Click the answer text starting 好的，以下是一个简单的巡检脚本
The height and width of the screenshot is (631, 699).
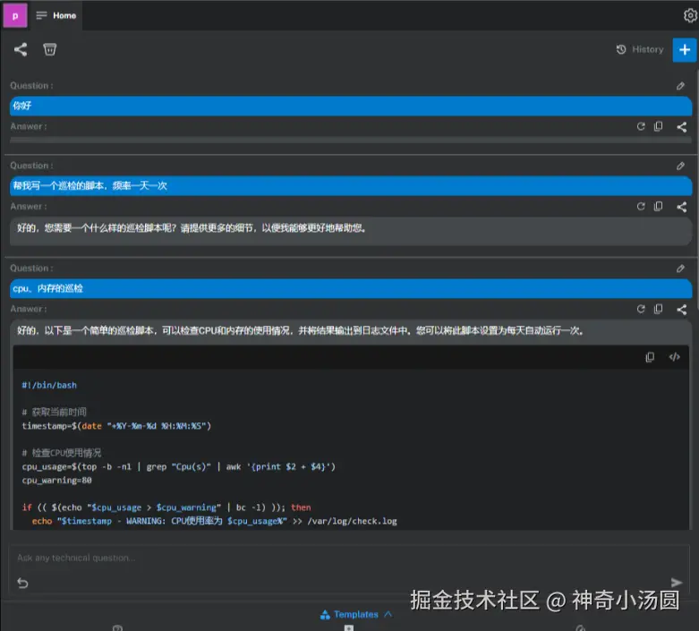coord(301,330)
